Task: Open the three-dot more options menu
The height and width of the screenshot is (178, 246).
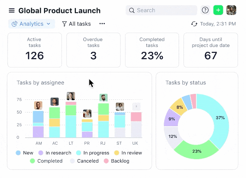Action: pyautogui.click(x=102, y=24)
